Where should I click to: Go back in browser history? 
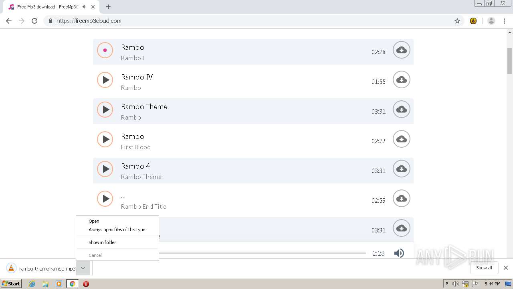point(9,21)
